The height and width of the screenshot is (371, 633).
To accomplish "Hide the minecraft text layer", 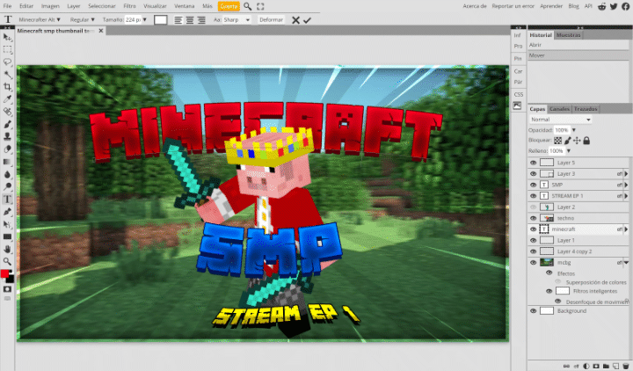I will click(x=534, y=229).
